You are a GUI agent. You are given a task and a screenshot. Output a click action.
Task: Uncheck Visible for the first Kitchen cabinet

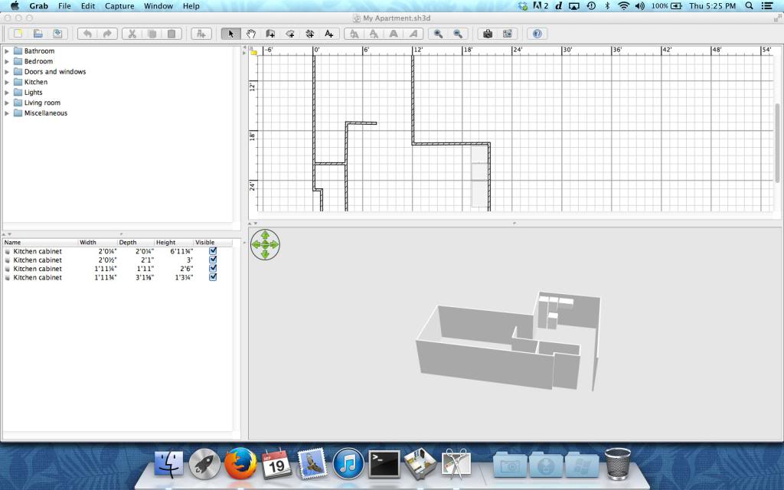coord(213,250)
